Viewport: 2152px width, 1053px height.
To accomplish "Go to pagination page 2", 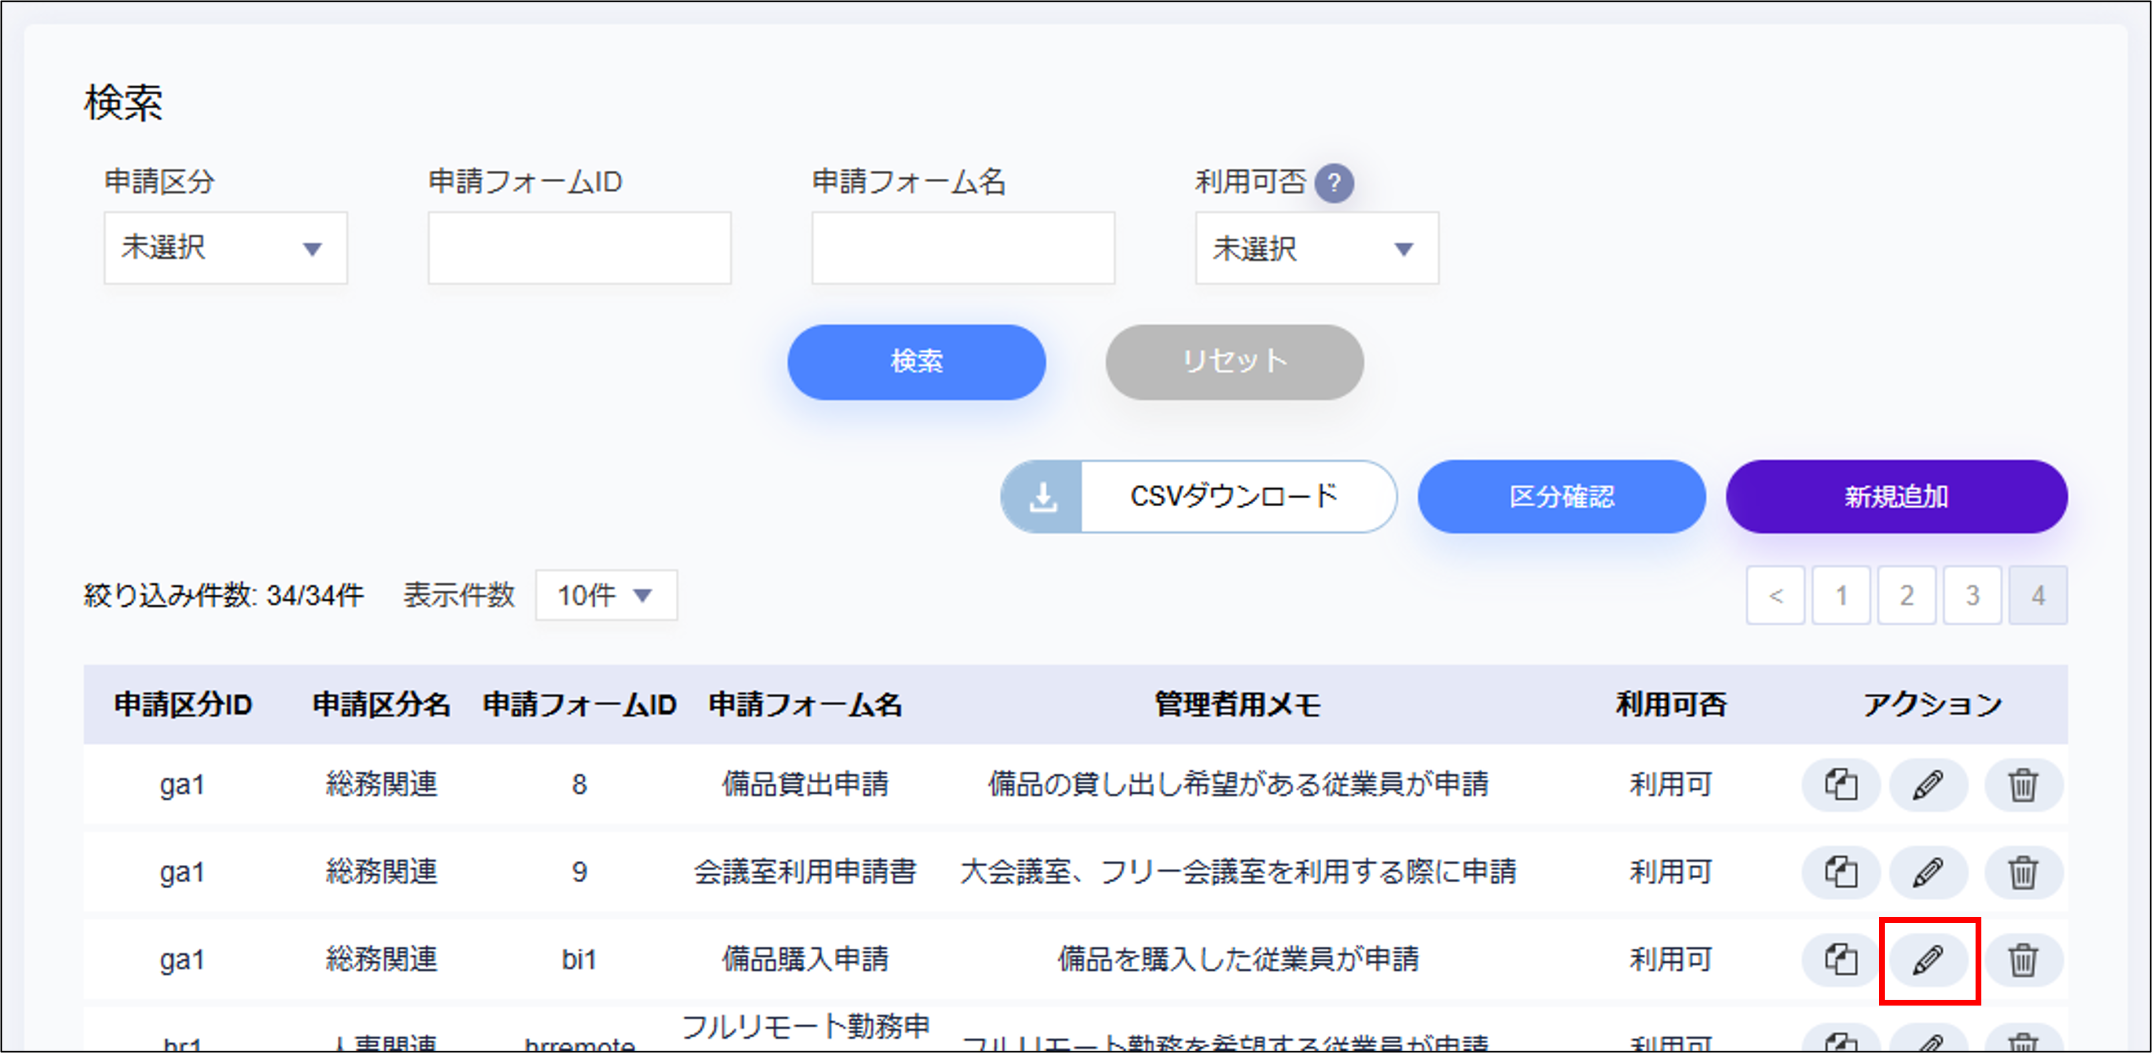I will (x=1906, y=595).
